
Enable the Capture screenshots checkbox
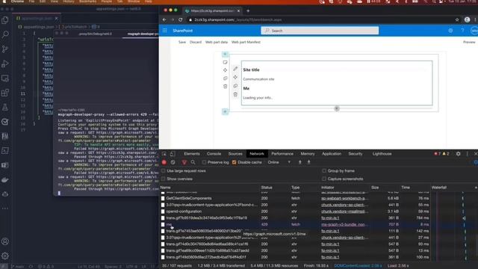[324, 179]
